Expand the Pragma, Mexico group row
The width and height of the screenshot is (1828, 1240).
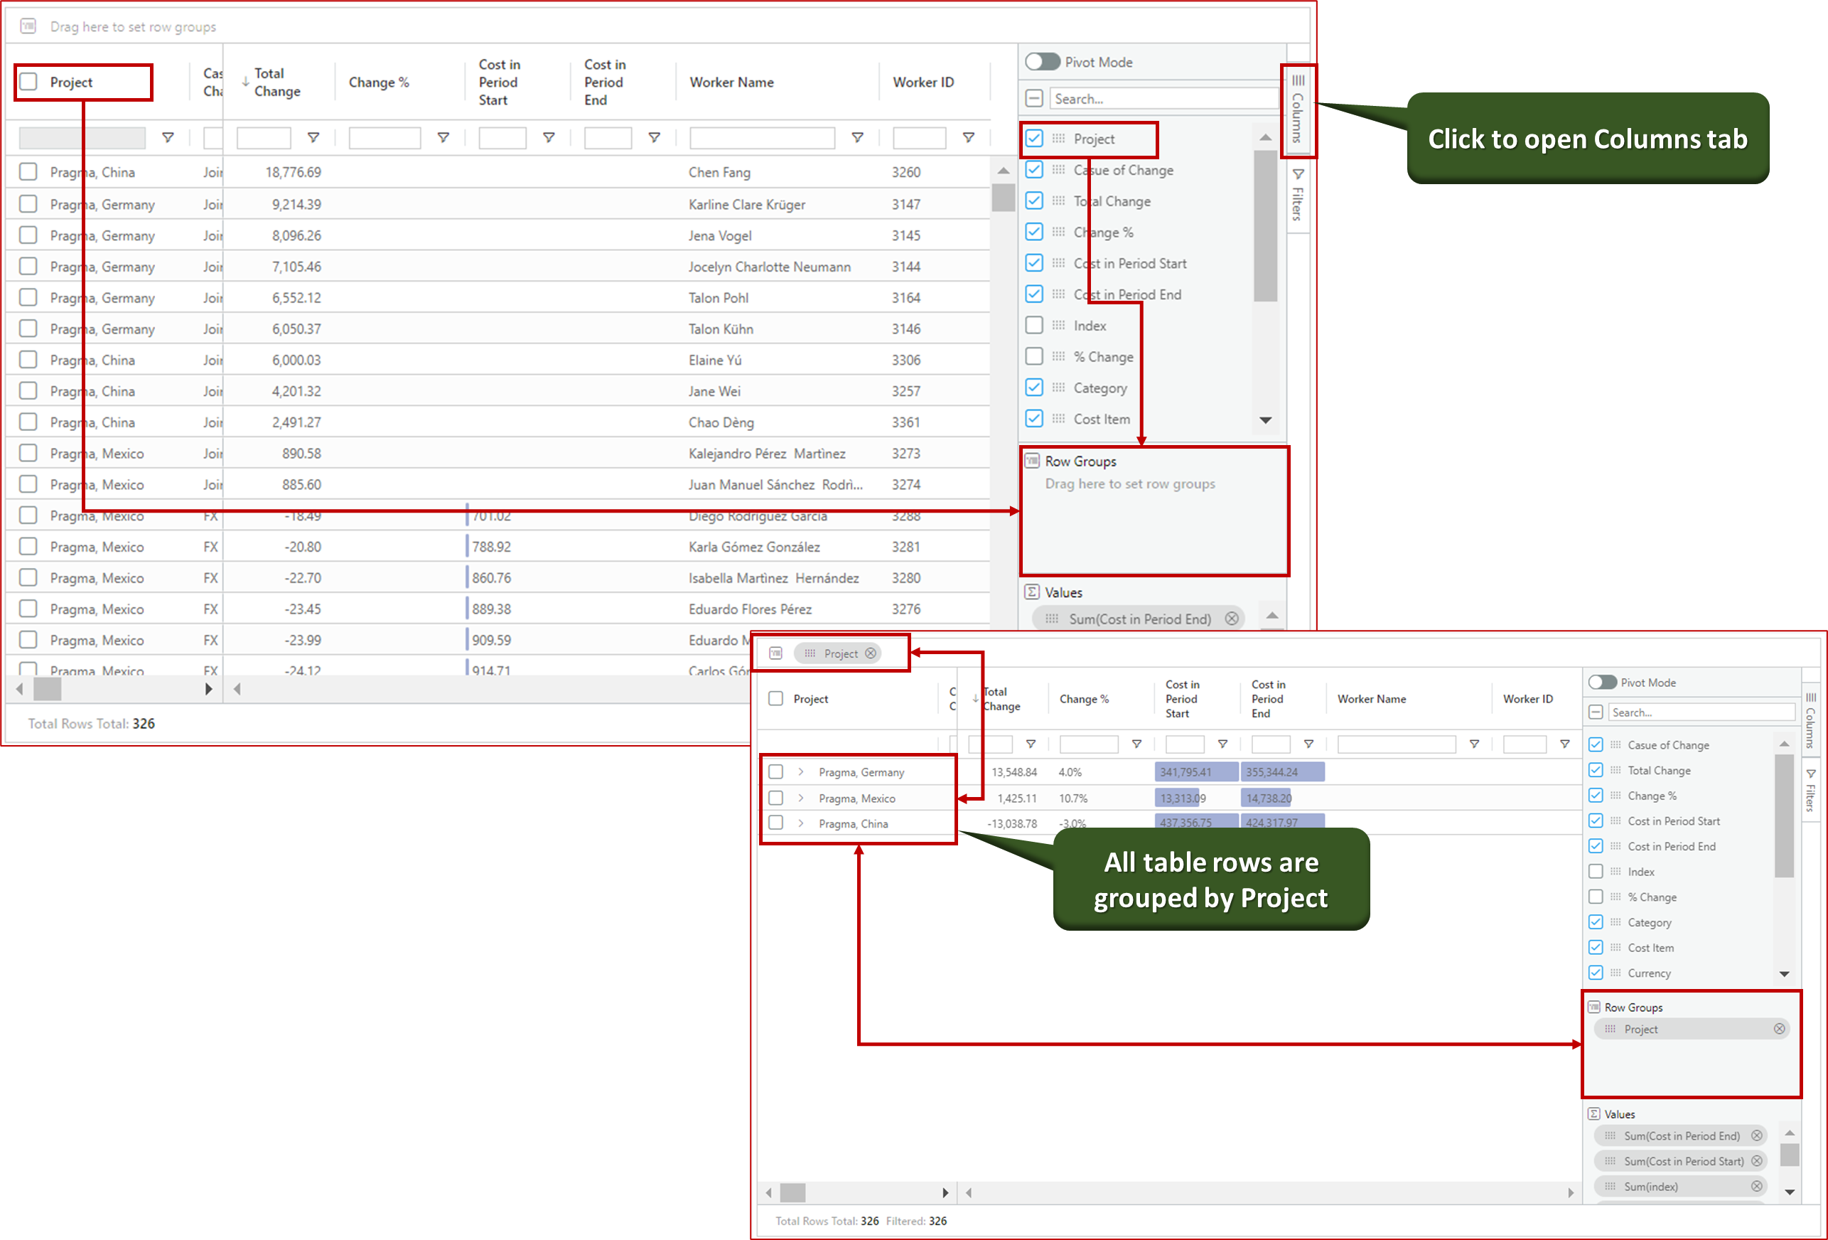click(801, 798)
